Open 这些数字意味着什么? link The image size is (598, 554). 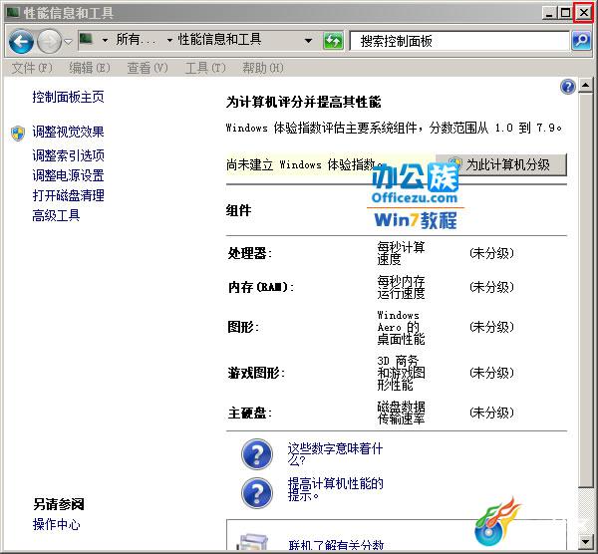point(335,454)
